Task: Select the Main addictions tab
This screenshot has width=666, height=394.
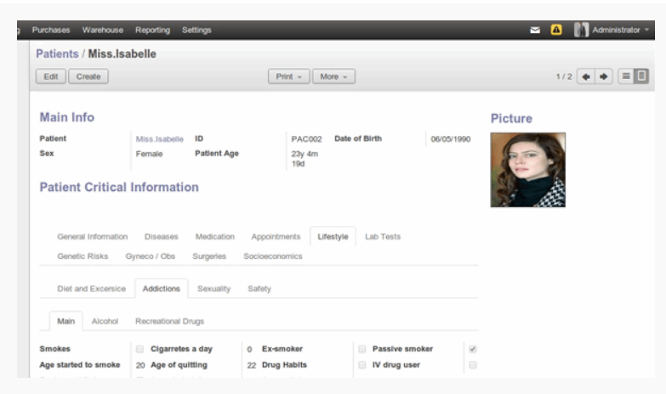Action: point(65,321)
